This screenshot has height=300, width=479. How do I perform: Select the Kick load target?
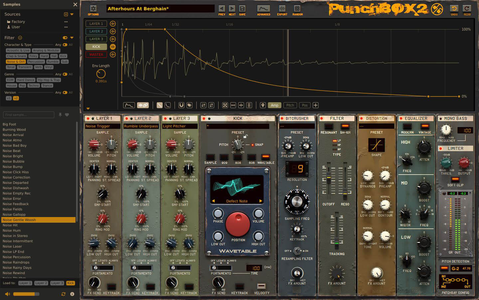coord(71,283)
